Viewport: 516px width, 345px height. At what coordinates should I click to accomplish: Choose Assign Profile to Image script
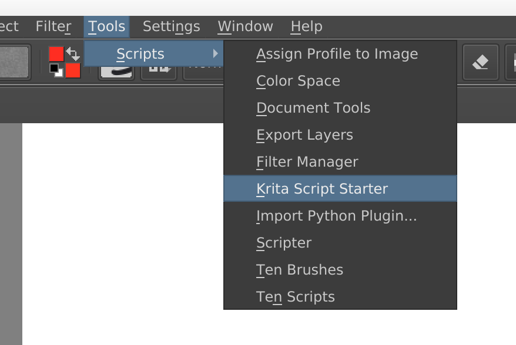tap(337, 54)
